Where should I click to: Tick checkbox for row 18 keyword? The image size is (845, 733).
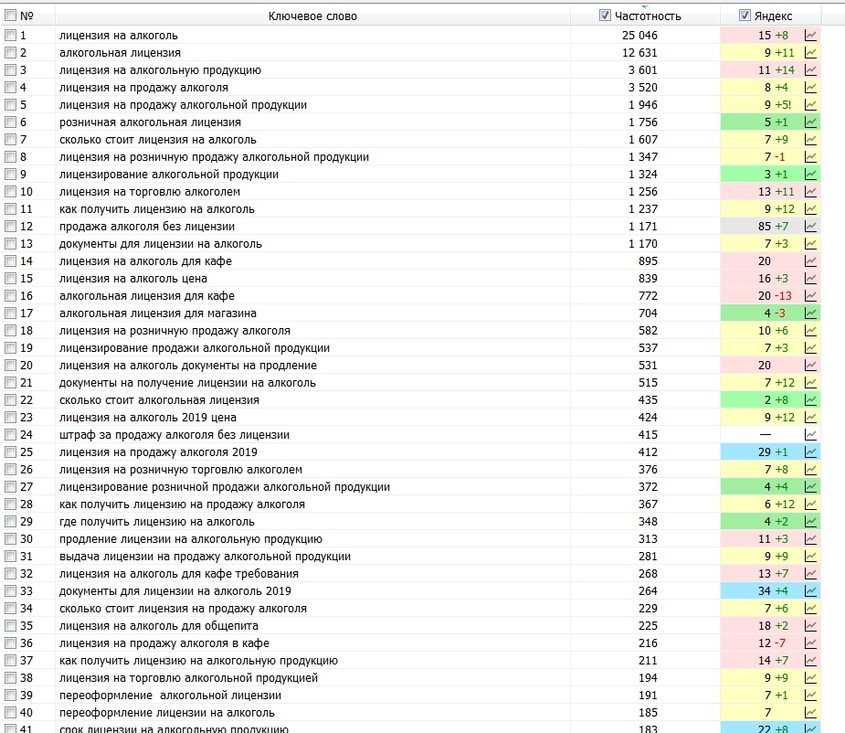click(10, 331)
